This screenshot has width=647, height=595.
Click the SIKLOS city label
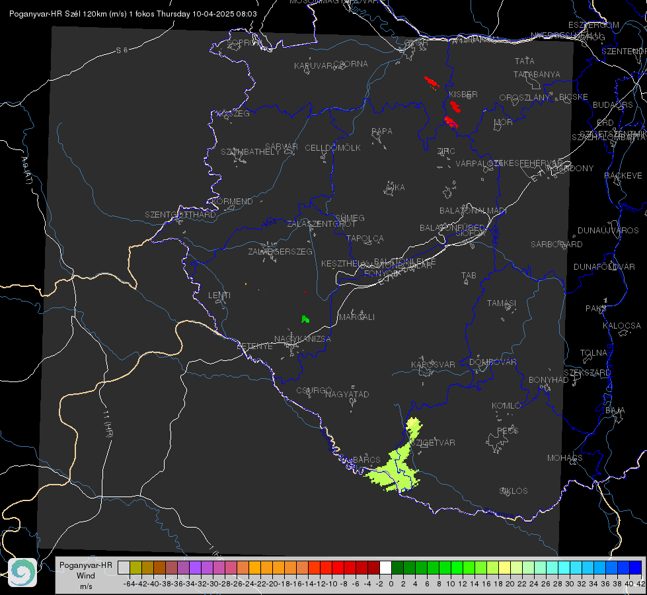(514, 491)
